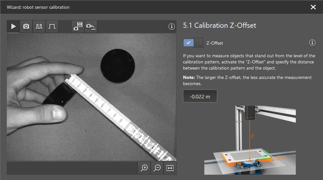Click the "Z-Offset" label beside the switch
Image resolution: width=323 pixels, height=180 pixels.
coord(215,43)
